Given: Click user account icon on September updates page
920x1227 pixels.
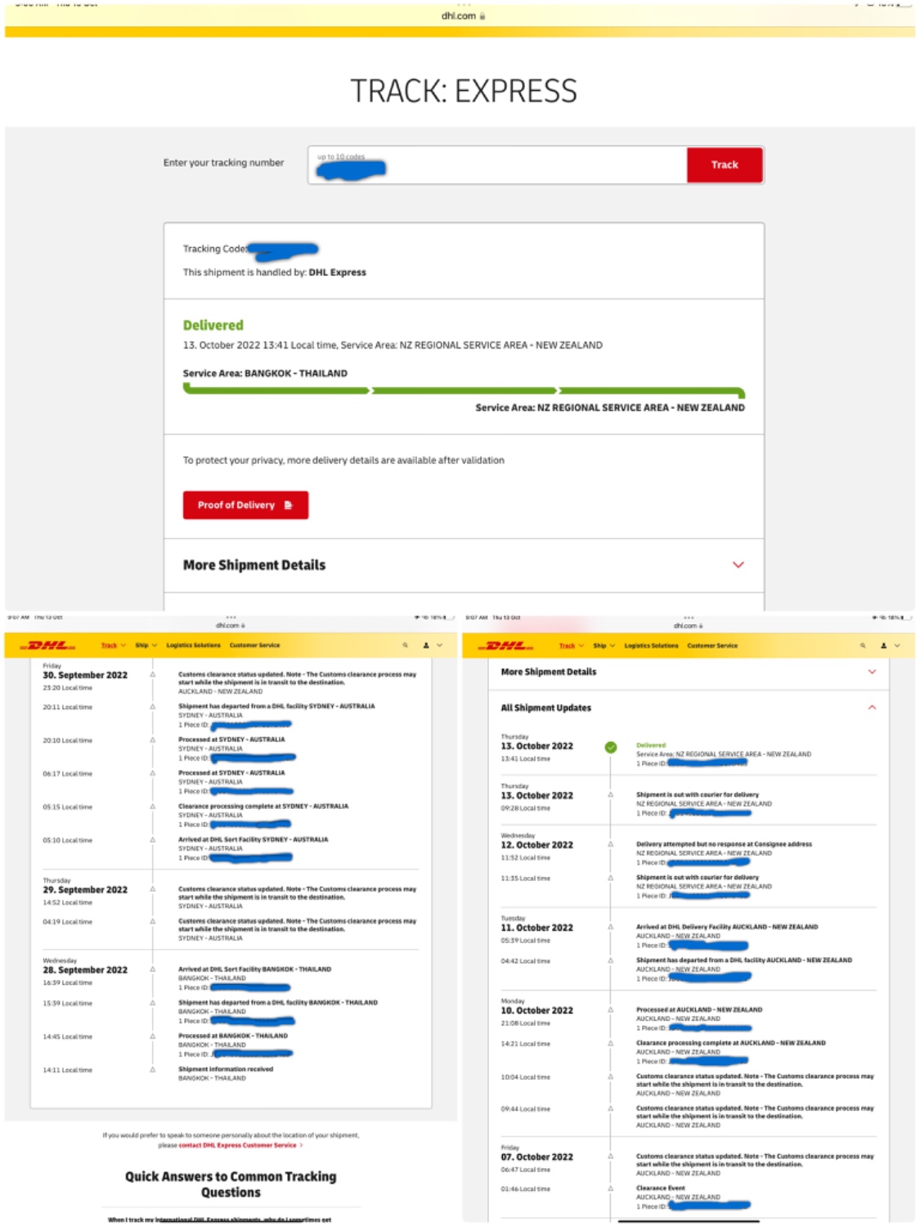Looking at the screenshot, I should (426, 645).
